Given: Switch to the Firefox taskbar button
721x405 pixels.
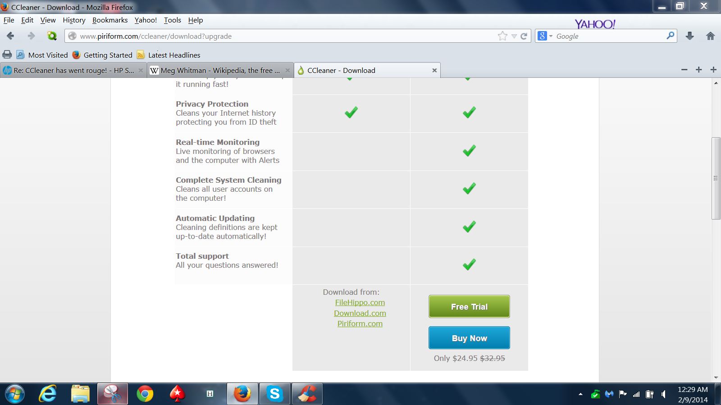Looking at the screenshot, I should click(x=242, y=394).
